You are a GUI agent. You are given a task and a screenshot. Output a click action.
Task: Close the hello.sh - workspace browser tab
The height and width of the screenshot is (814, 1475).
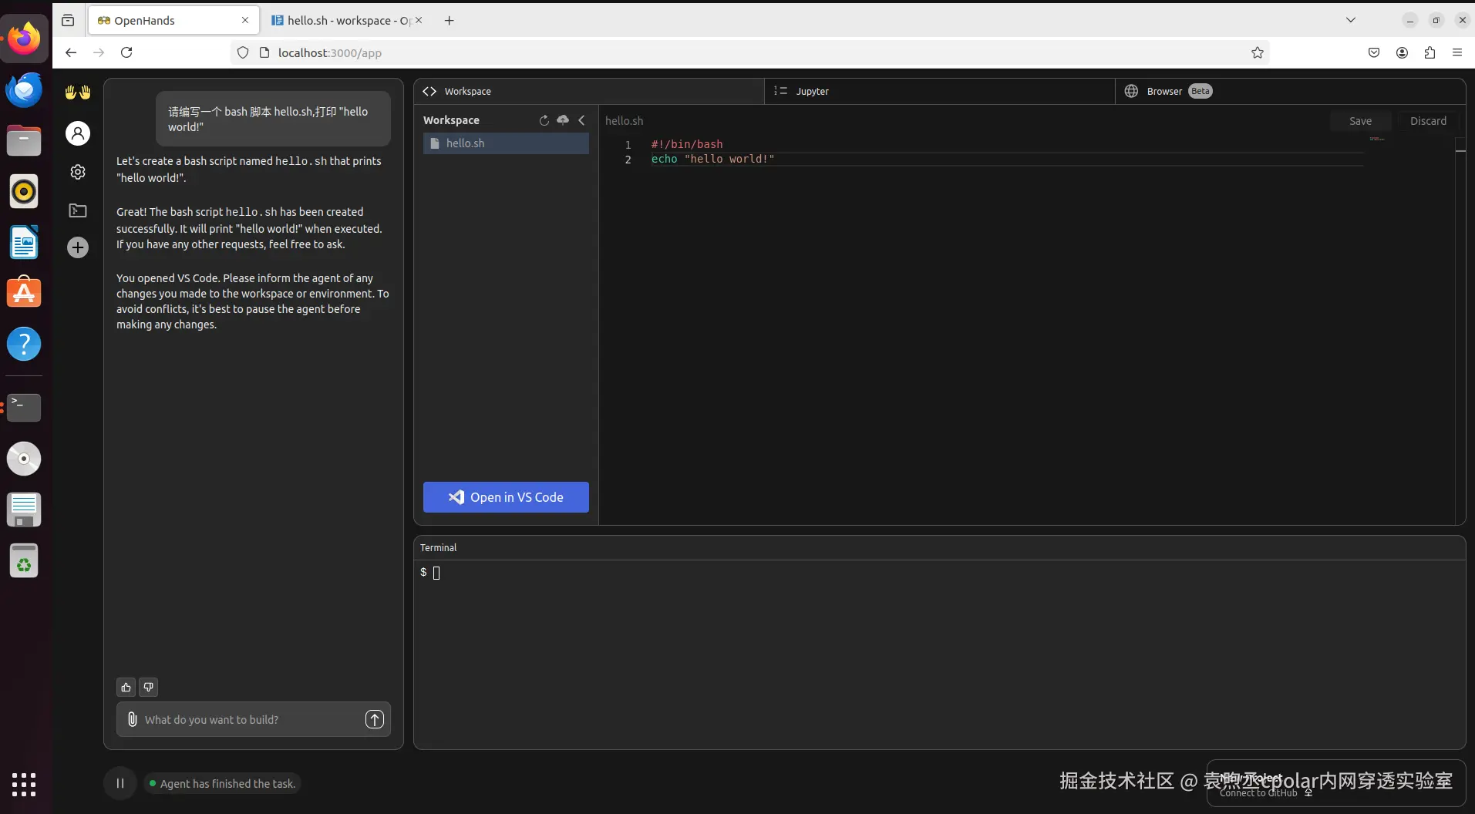(x=419, y=20)
